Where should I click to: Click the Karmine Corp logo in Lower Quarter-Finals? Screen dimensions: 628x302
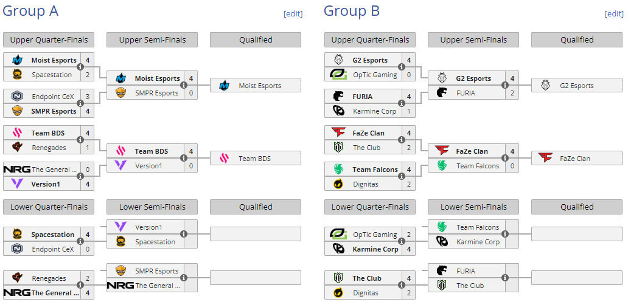pos(338,249)
